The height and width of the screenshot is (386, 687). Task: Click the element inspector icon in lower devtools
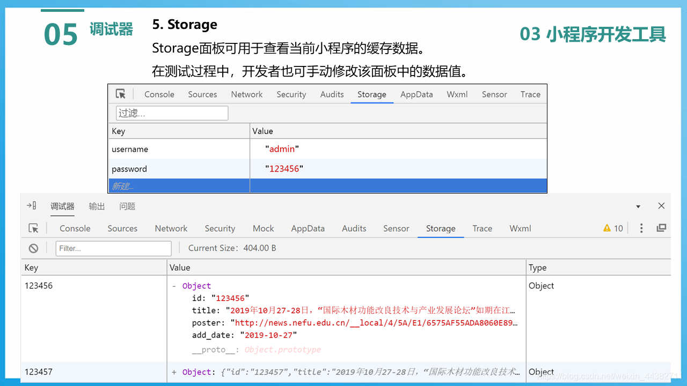click(x=34, y=228)
